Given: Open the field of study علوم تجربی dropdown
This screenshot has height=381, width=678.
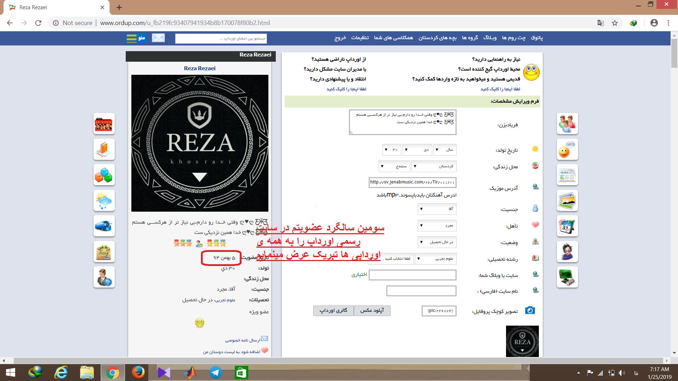Looking at the screenshot, I should click(x=436, y=259).
